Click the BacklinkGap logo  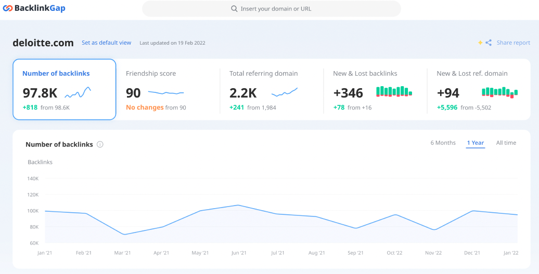tap(34, 8)
